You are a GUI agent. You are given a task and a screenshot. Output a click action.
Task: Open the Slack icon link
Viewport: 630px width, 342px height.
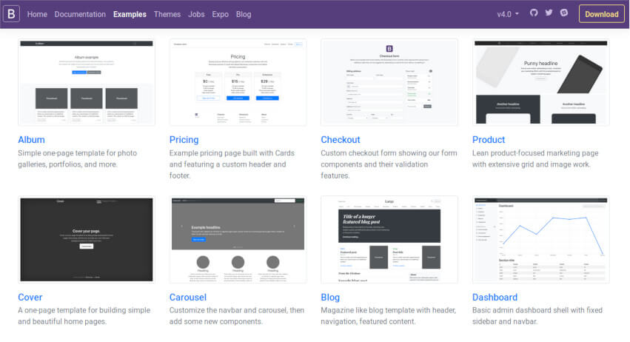click(564, 13)
